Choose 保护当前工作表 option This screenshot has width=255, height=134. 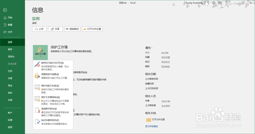pos(53,89)
